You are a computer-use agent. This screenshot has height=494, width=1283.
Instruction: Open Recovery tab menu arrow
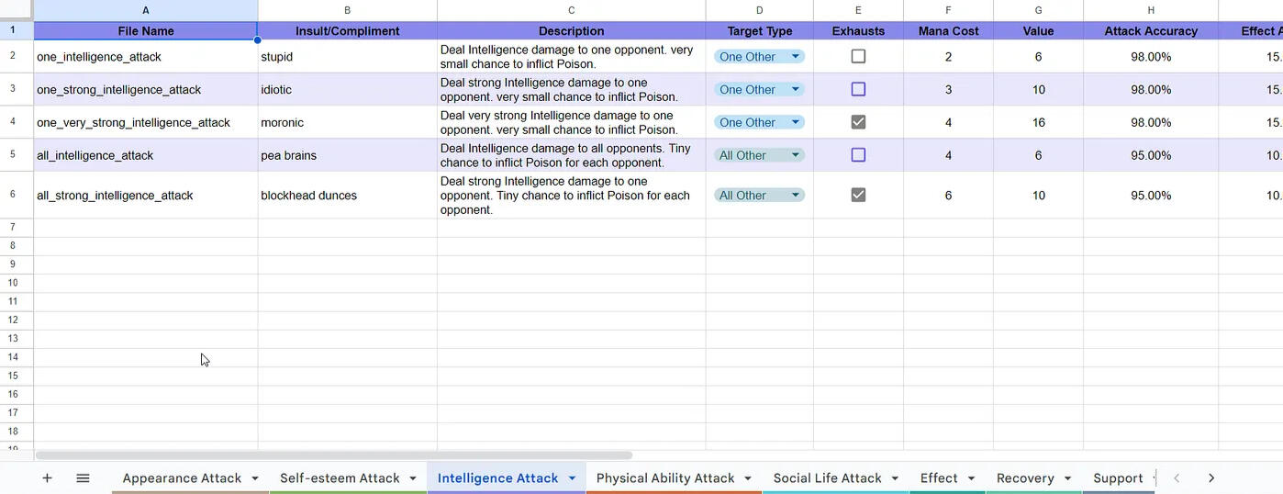point(1067,478)
